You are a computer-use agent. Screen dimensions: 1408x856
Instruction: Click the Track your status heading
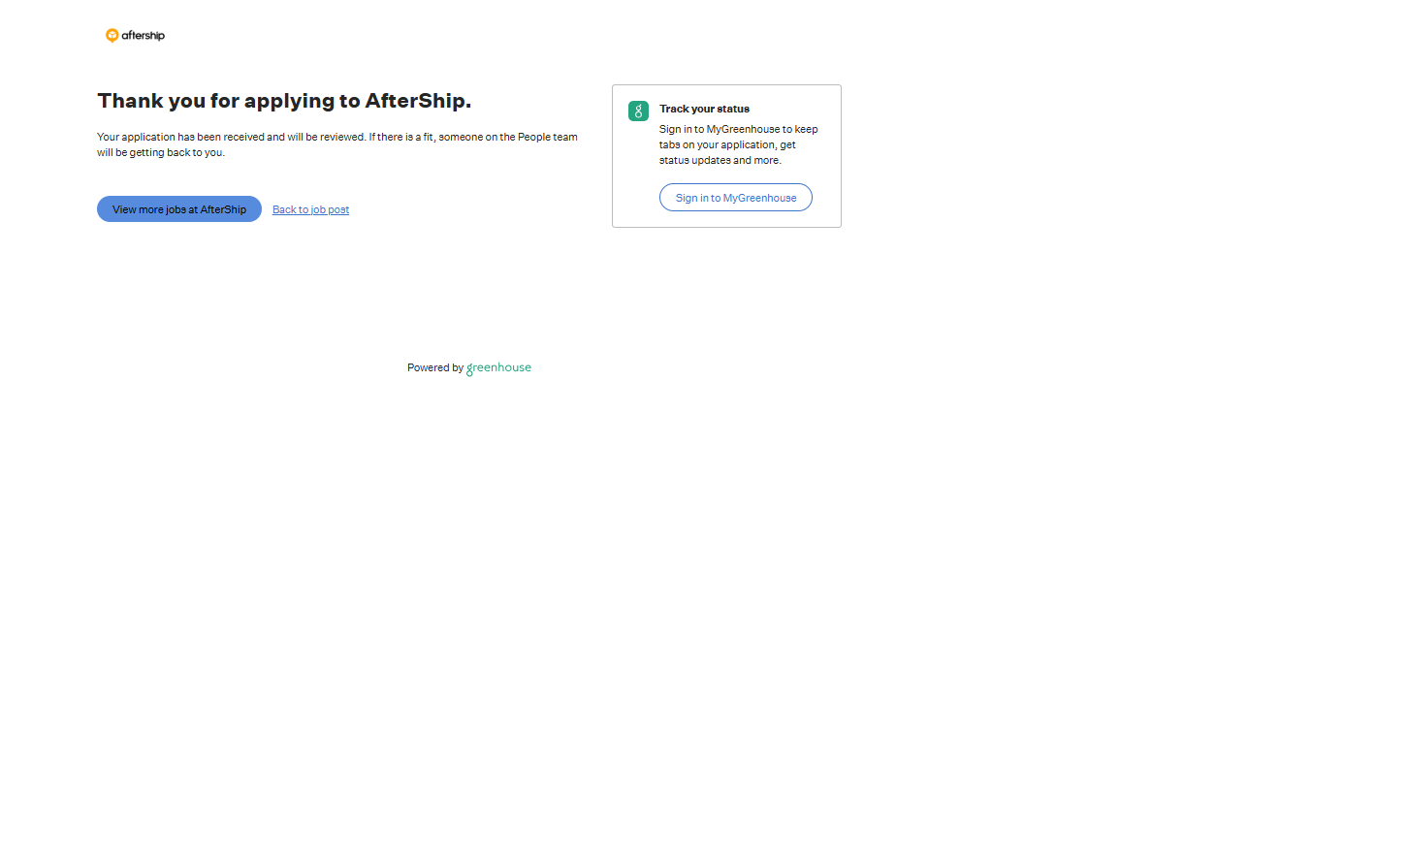704,110
